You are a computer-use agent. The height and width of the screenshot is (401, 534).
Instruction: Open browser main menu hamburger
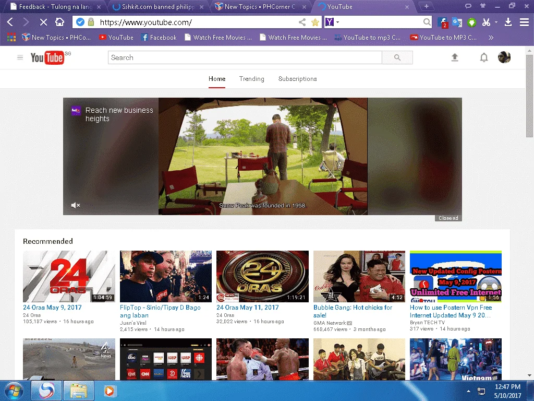click(x=524, y=22)
